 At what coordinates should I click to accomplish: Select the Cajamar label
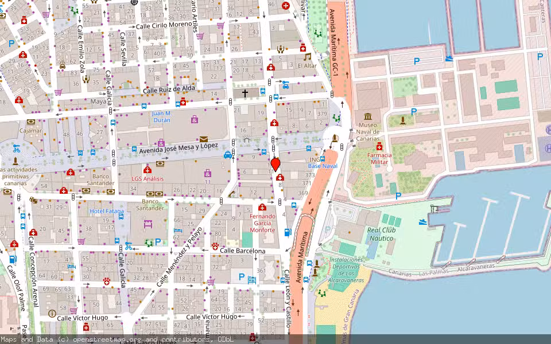pyautogui.click(x=31, y=131)
